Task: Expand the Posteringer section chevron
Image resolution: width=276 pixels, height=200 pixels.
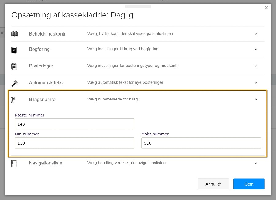Action: coord(256,66)
